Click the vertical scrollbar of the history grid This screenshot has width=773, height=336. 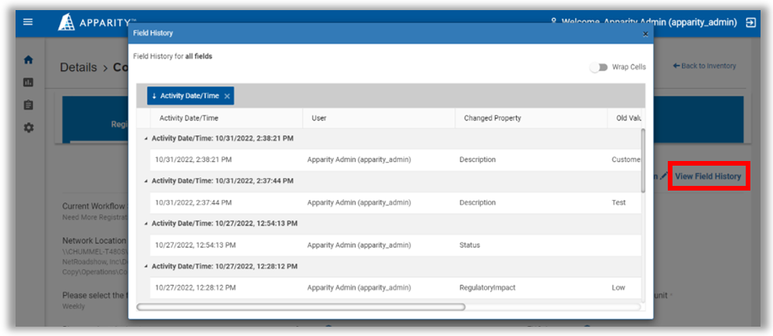coord(642,161)
